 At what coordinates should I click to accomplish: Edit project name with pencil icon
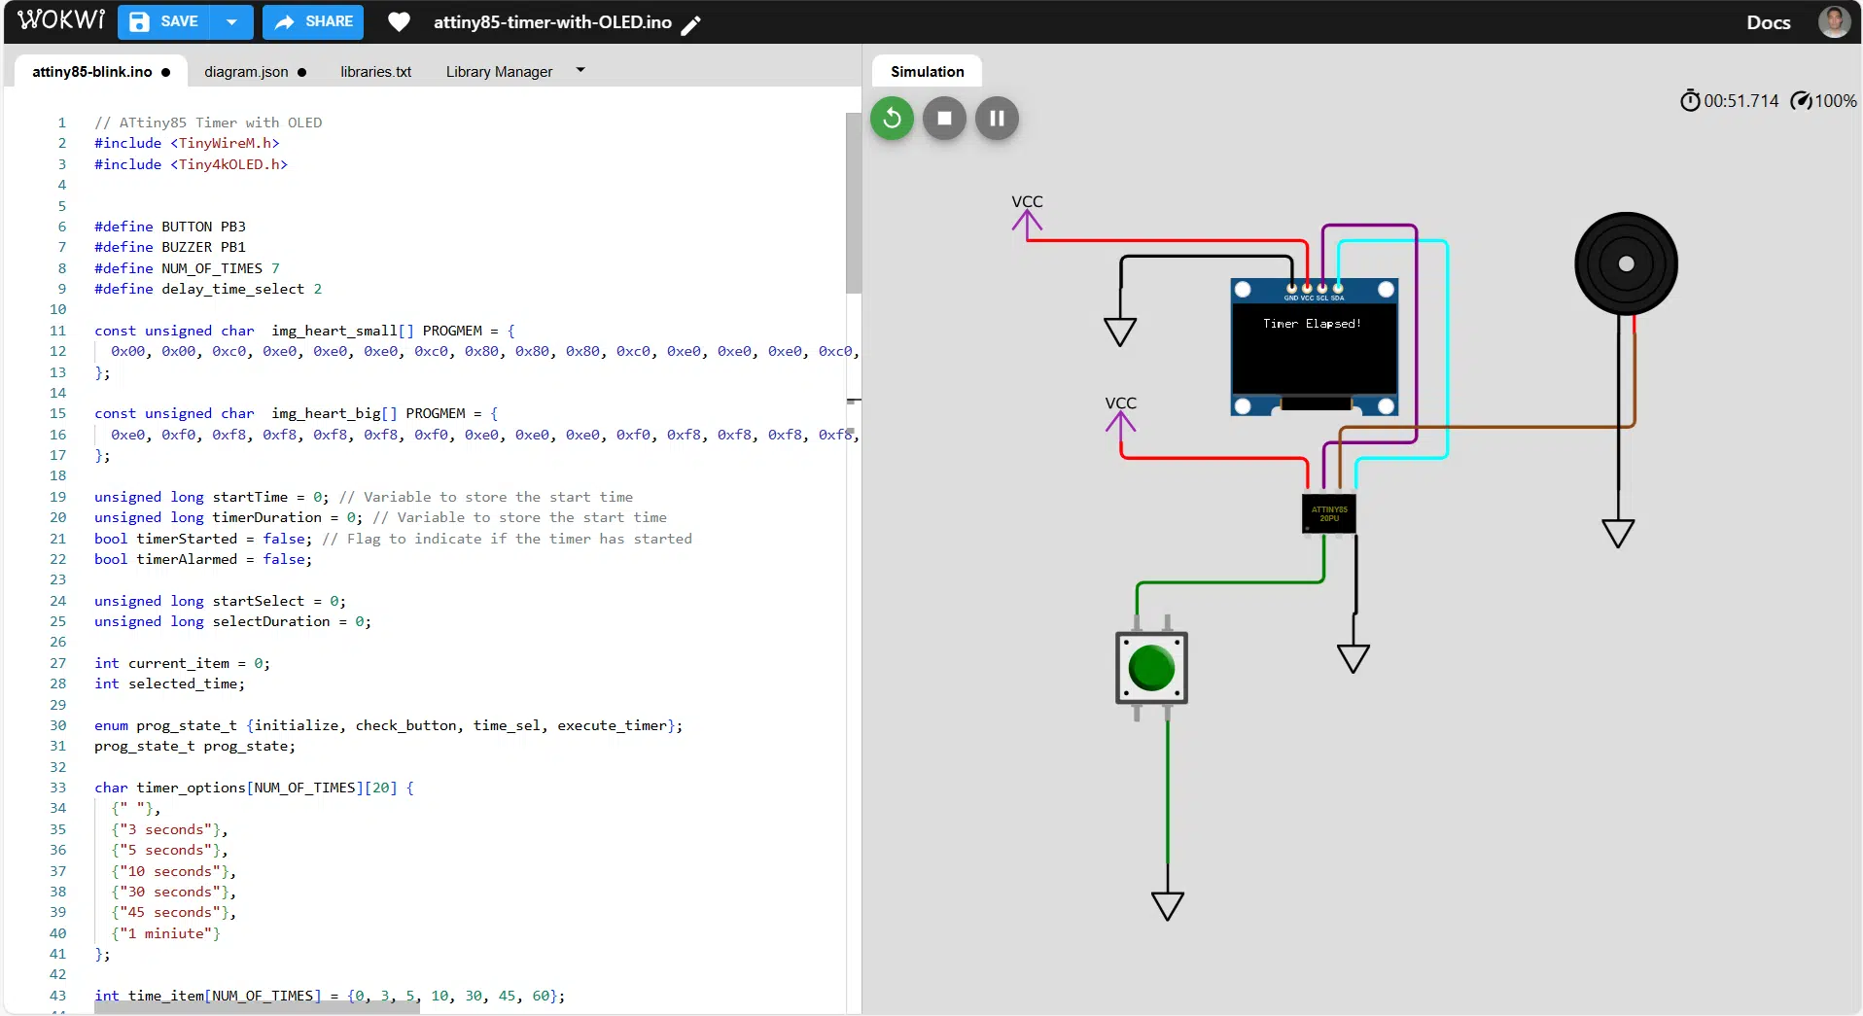(690, 25)
